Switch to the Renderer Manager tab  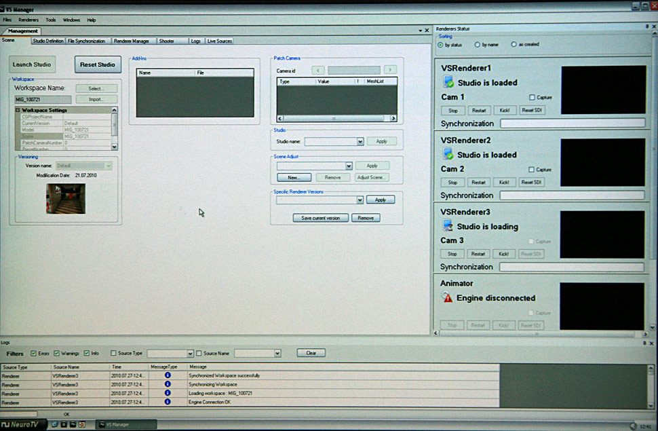pos(132,41)
